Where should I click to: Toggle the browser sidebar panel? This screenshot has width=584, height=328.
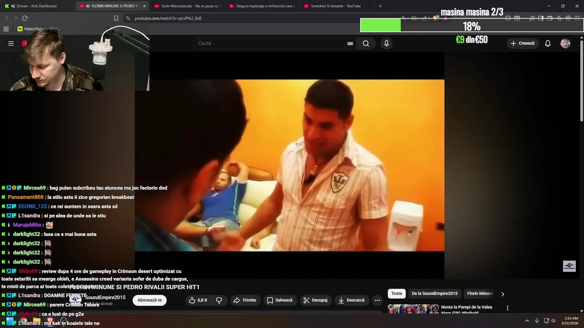point(541,18)
